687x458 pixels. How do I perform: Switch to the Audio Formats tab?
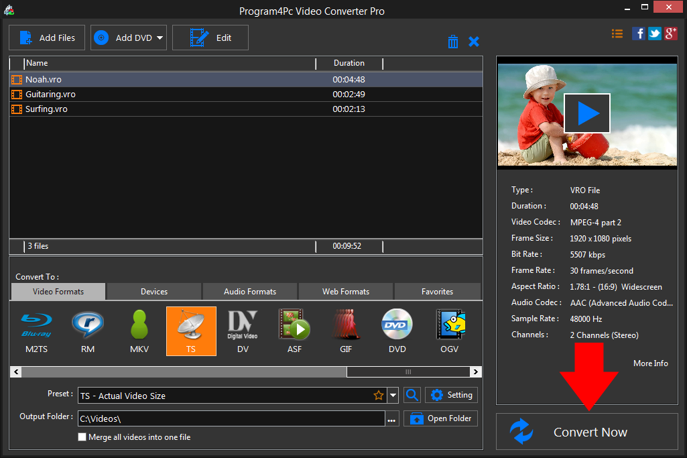coord(250,292)
